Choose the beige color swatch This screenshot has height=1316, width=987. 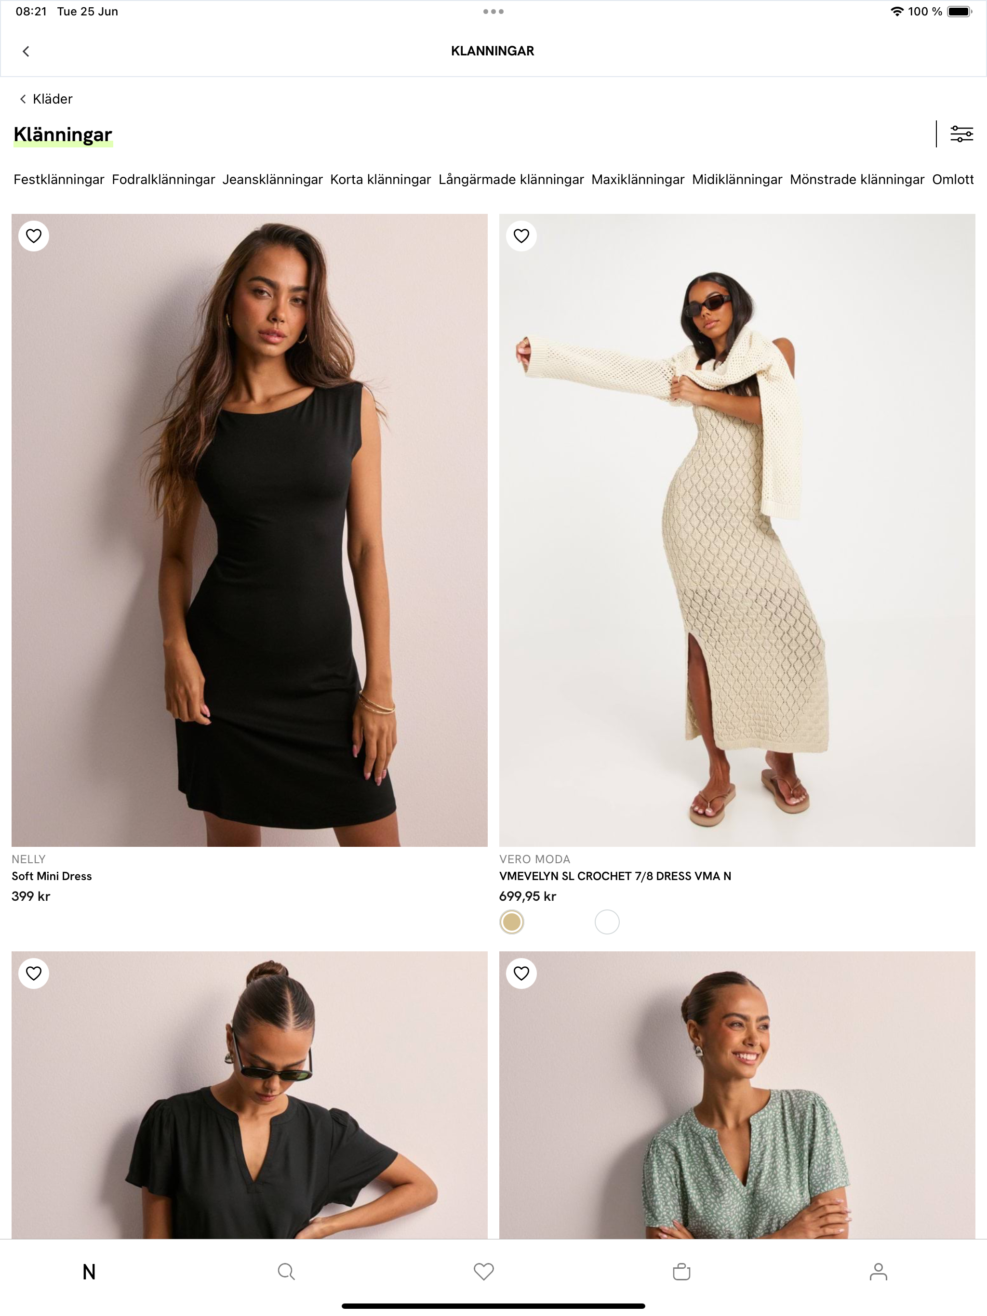coord(511,922)
